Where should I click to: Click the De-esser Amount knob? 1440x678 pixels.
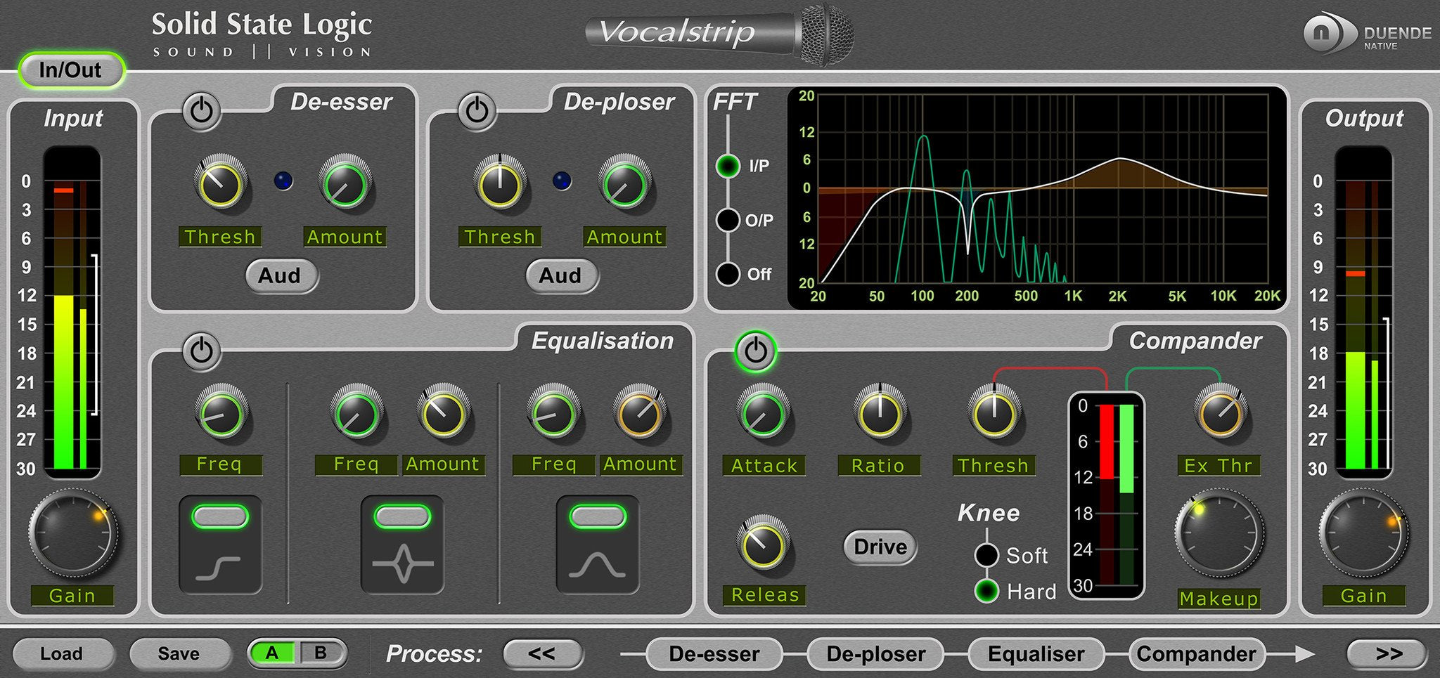pos(345,184)
